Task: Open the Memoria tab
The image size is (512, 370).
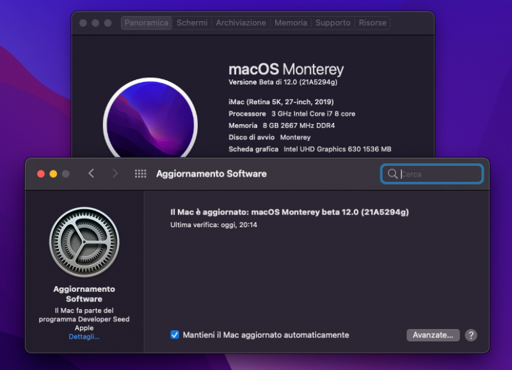Action: (291, 23)
